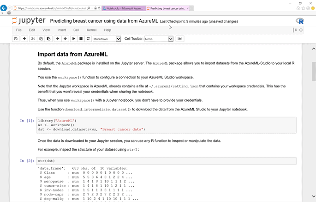Click the scroll down arrow on the scrollbar
Viewport: 316px width, 202px height.
click(x=314, y=196)
